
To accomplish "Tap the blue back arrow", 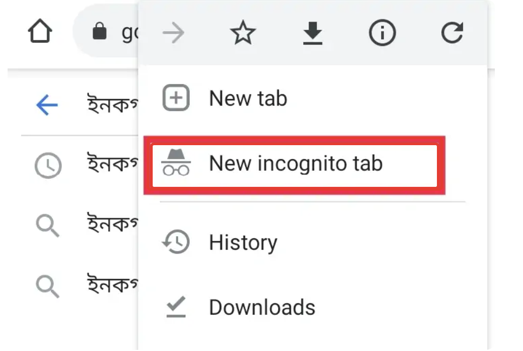I will (47, 105).
